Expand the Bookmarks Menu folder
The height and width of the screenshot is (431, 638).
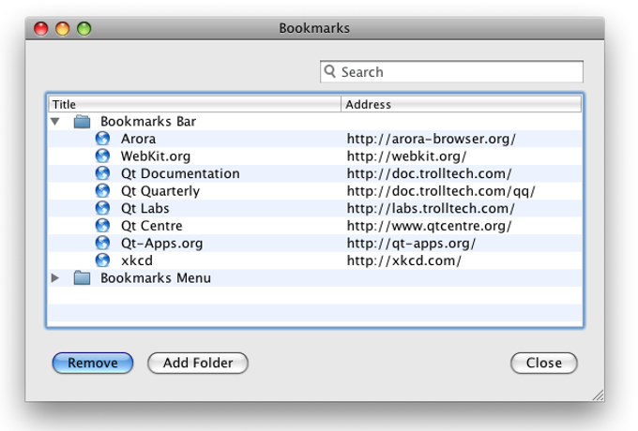point(55,278)
